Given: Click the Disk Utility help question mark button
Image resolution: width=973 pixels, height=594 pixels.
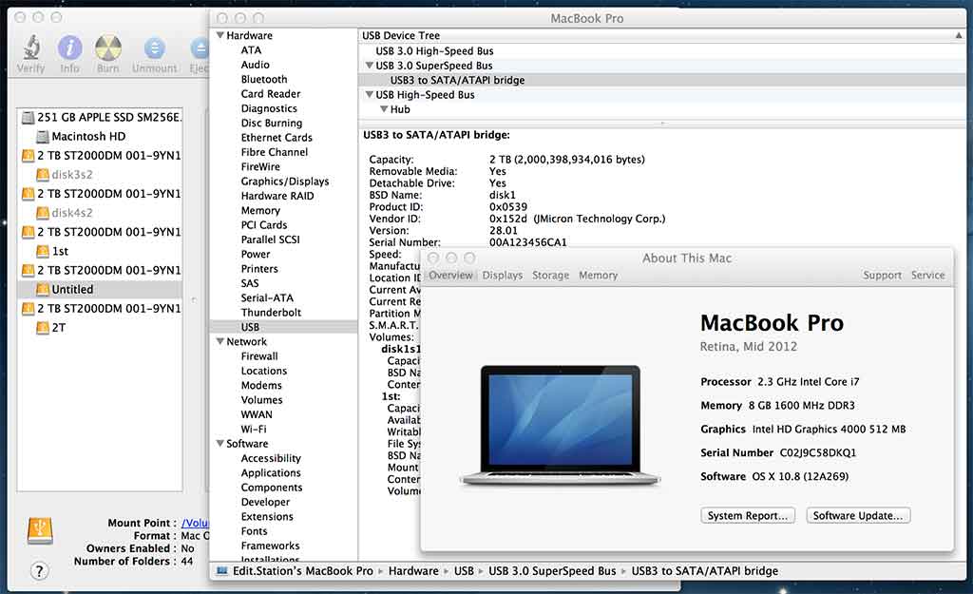Looking at the screenshot, I should pos(38,570).
